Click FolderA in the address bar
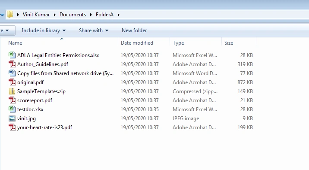 [104, 15]
